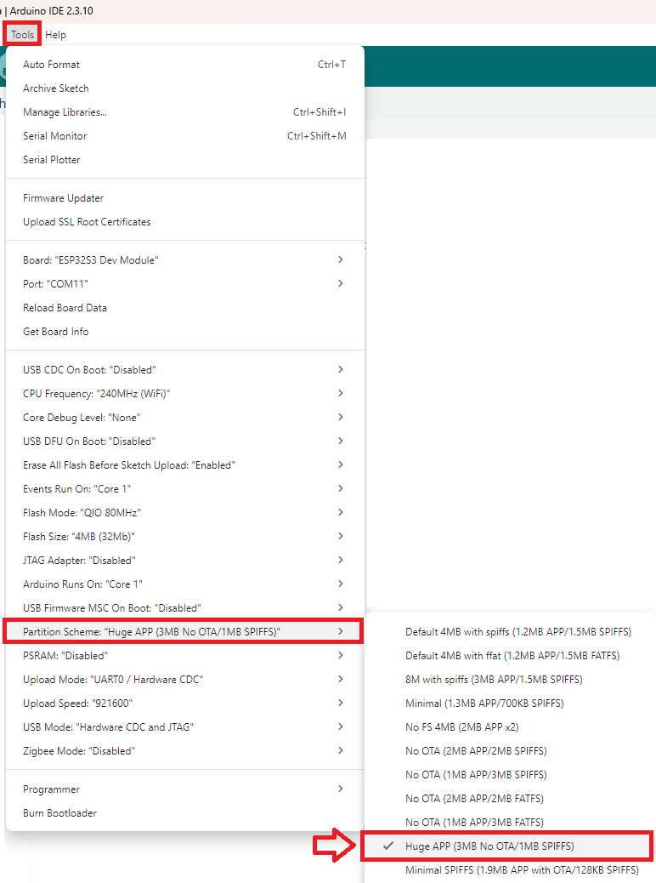Click Reload Board Data
Image resolution: width=656 pixels, height=883 pixels.
[184, 308]
